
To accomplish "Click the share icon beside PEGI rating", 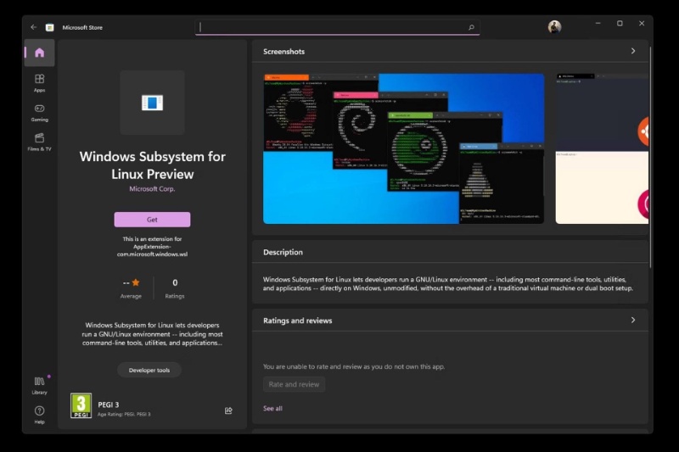I will [x=228, y=410].
